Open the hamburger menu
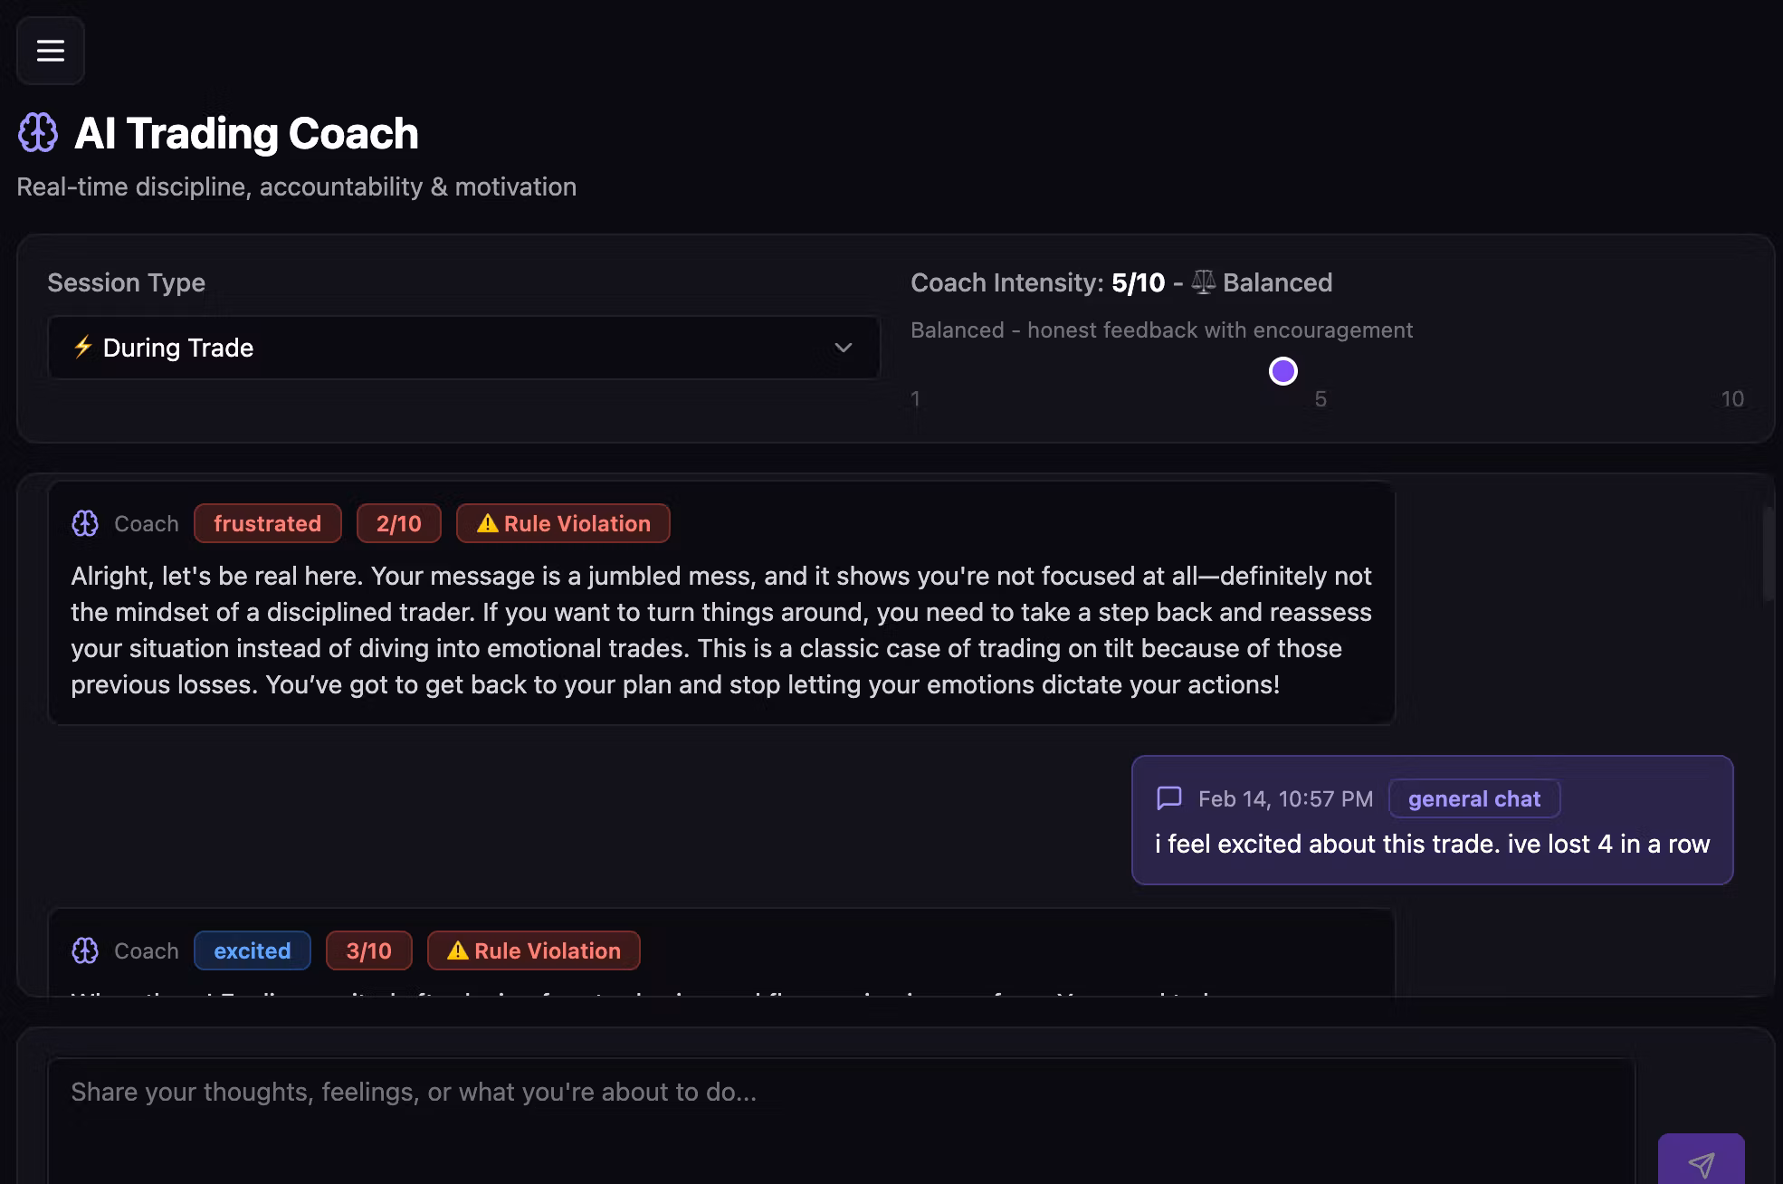This screenshot has width=1783, height=1184. (51, 51)
